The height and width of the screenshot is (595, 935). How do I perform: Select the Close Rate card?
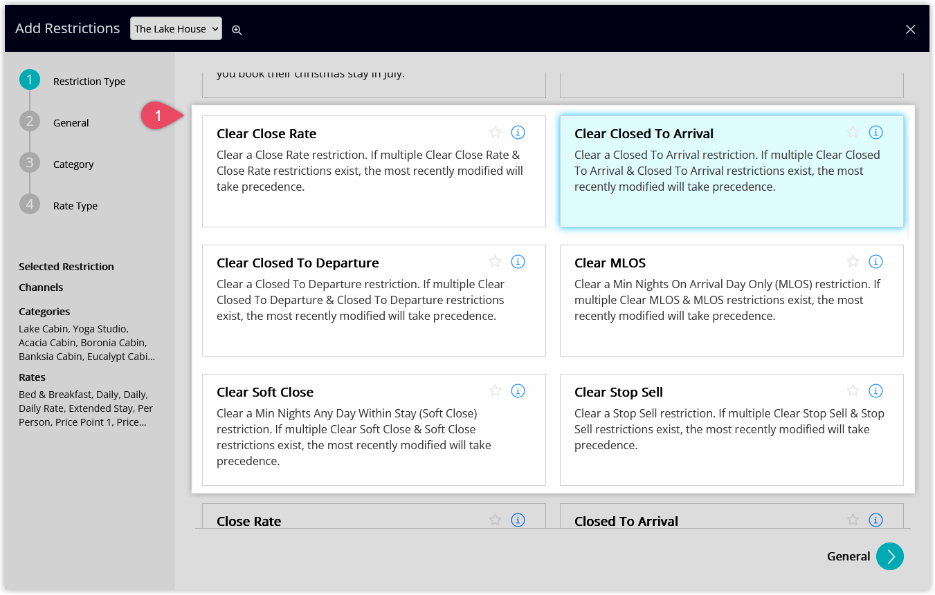pos(374,516)
